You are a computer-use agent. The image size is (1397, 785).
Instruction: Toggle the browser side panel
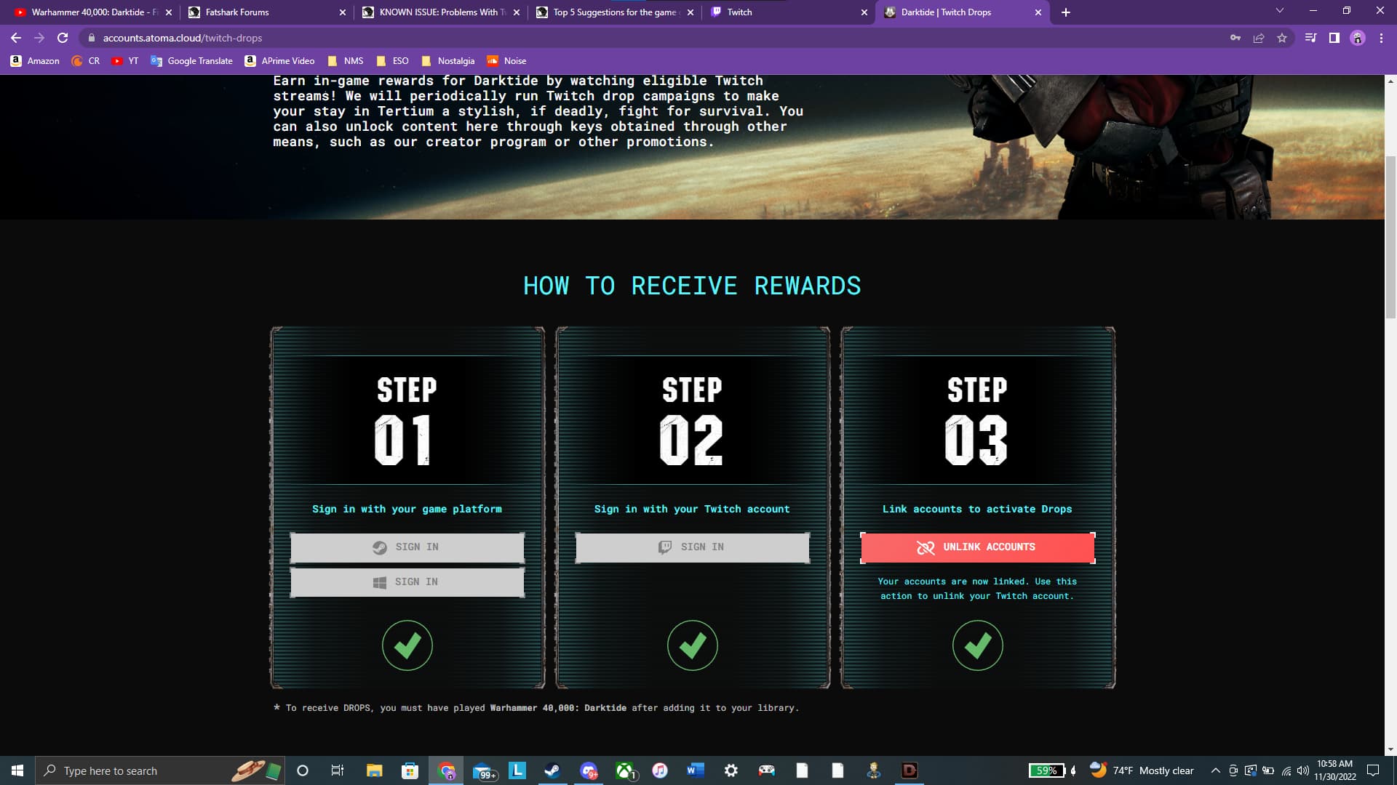[1334, 38]
